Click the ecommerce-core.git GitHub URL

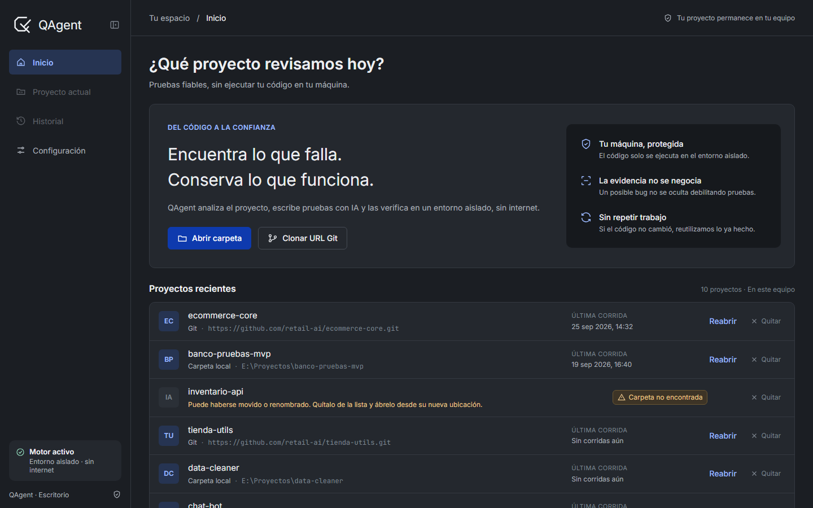click(x=303, y=329)
